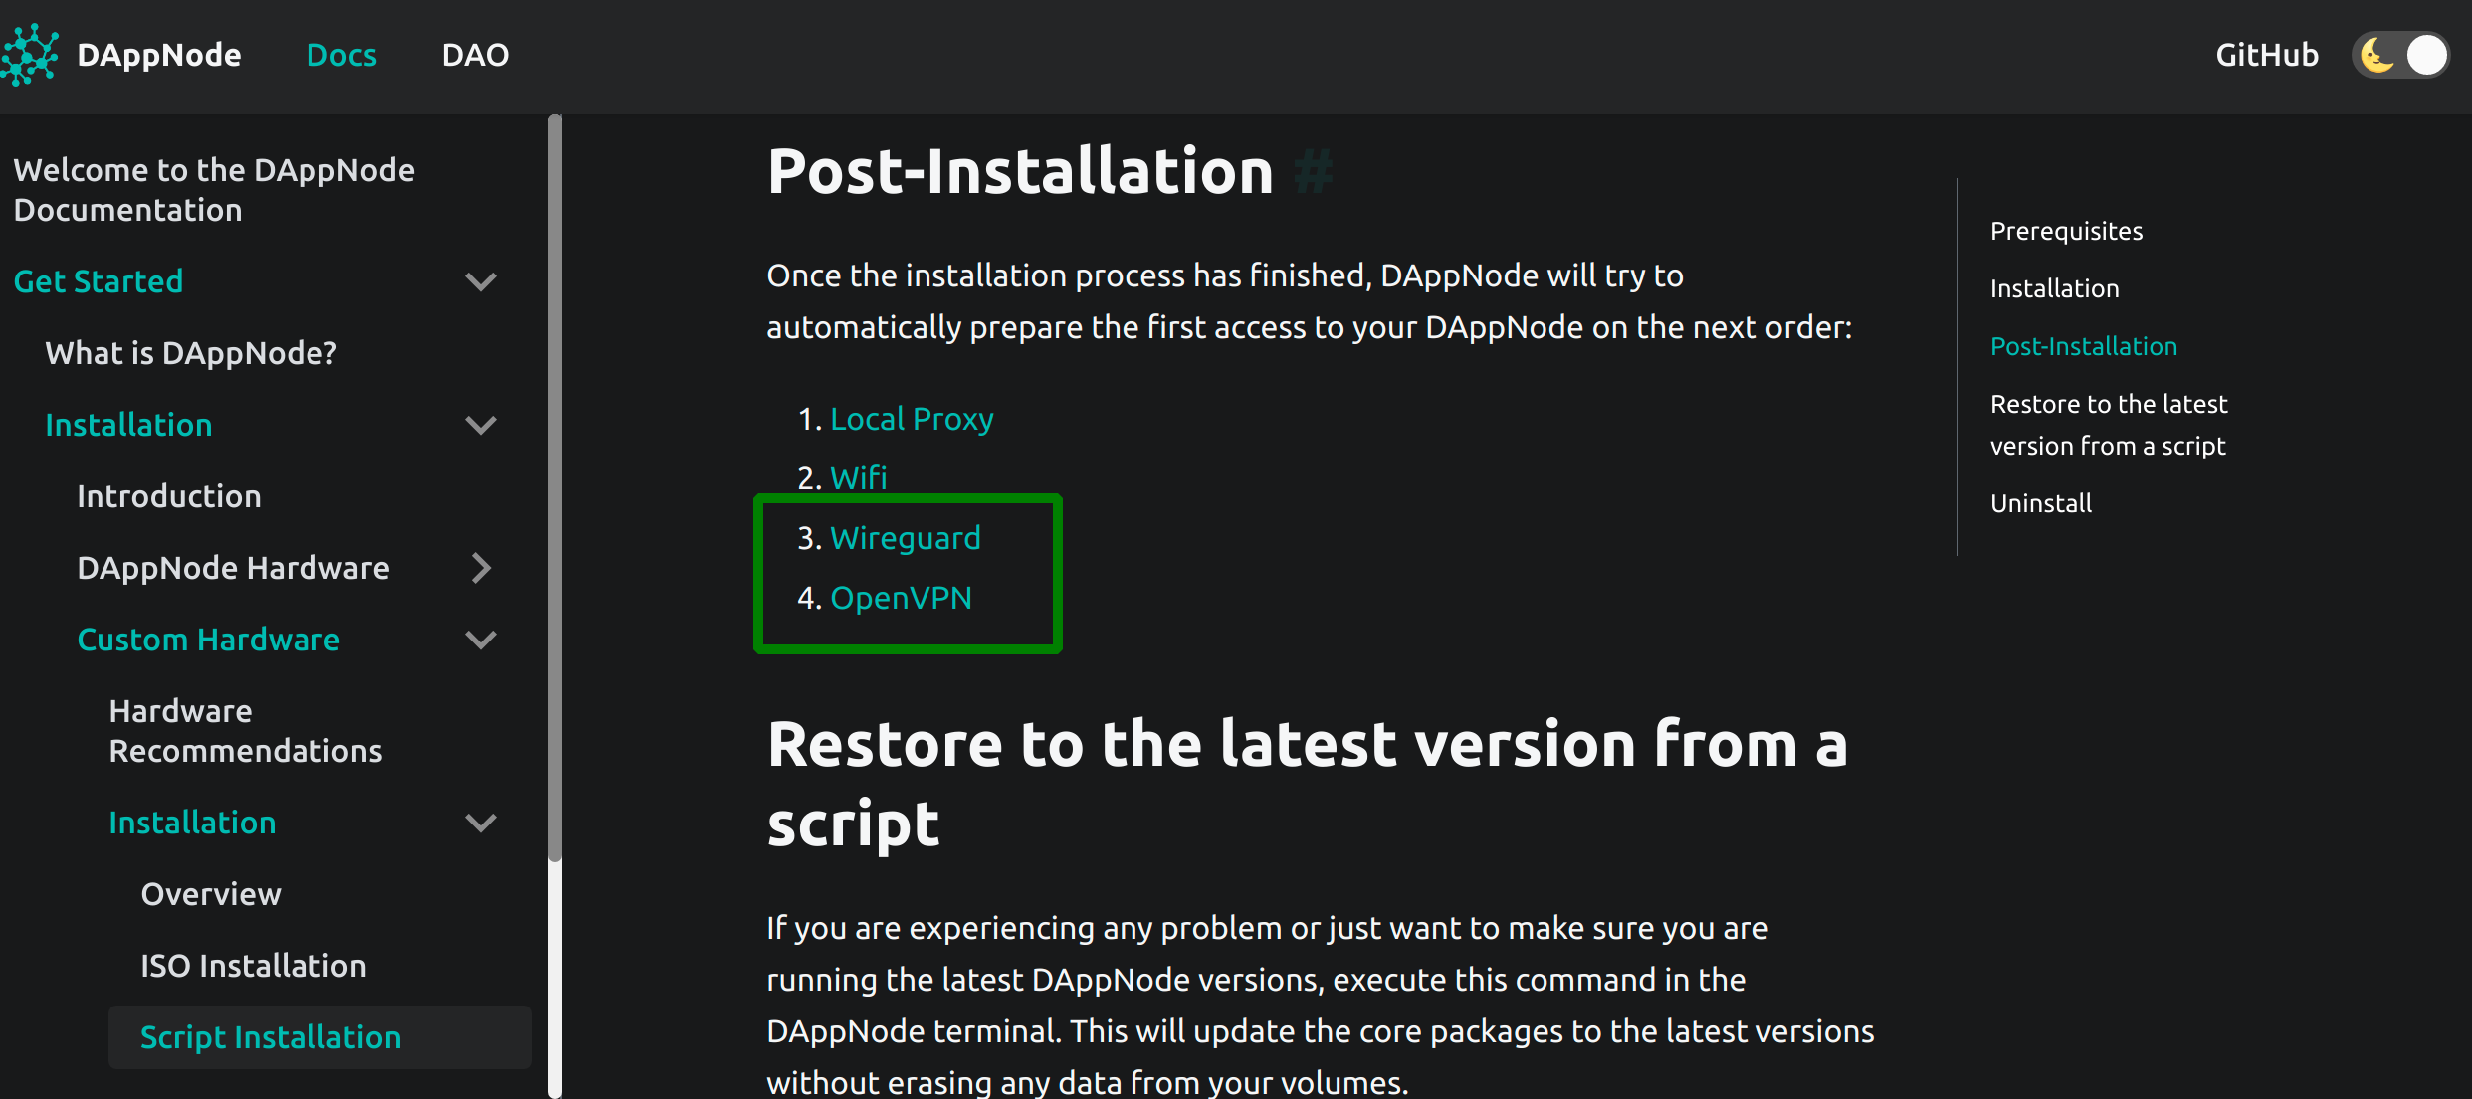Jump to Prerequisites via table of contents
This screenshot has width=2472, height=1099.
click(2066, 230)
